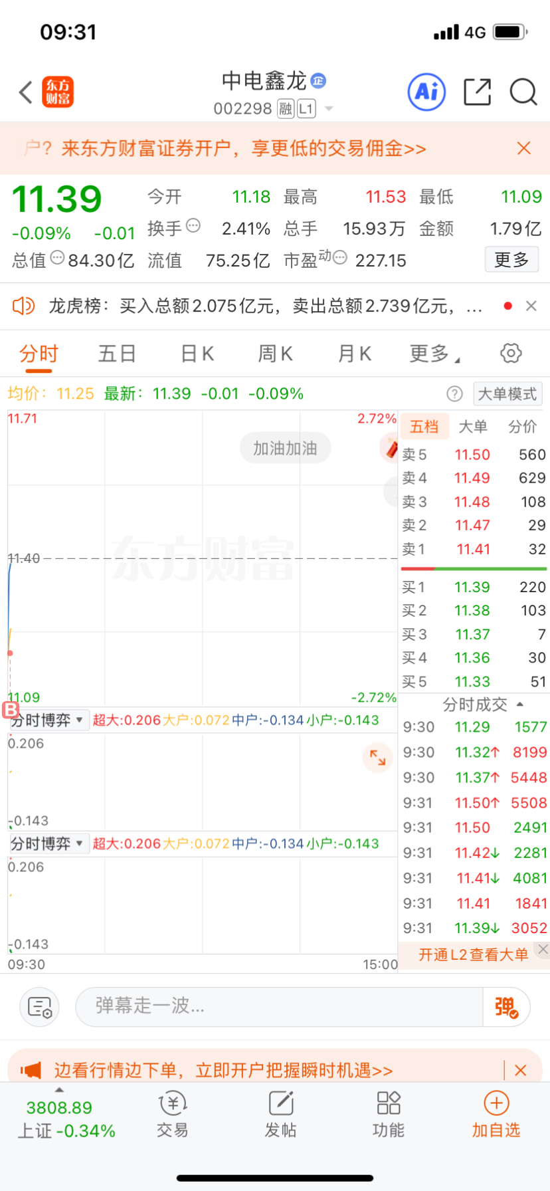Tap the 企 enterprise badge beside 中电鑫龙
This screenshot has width=550, height=1191.
[319, 81]
